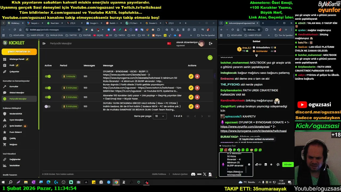The image size is (341, 192).
Task: Bookmark this page with star icon
Action: [x=79, y=30]
